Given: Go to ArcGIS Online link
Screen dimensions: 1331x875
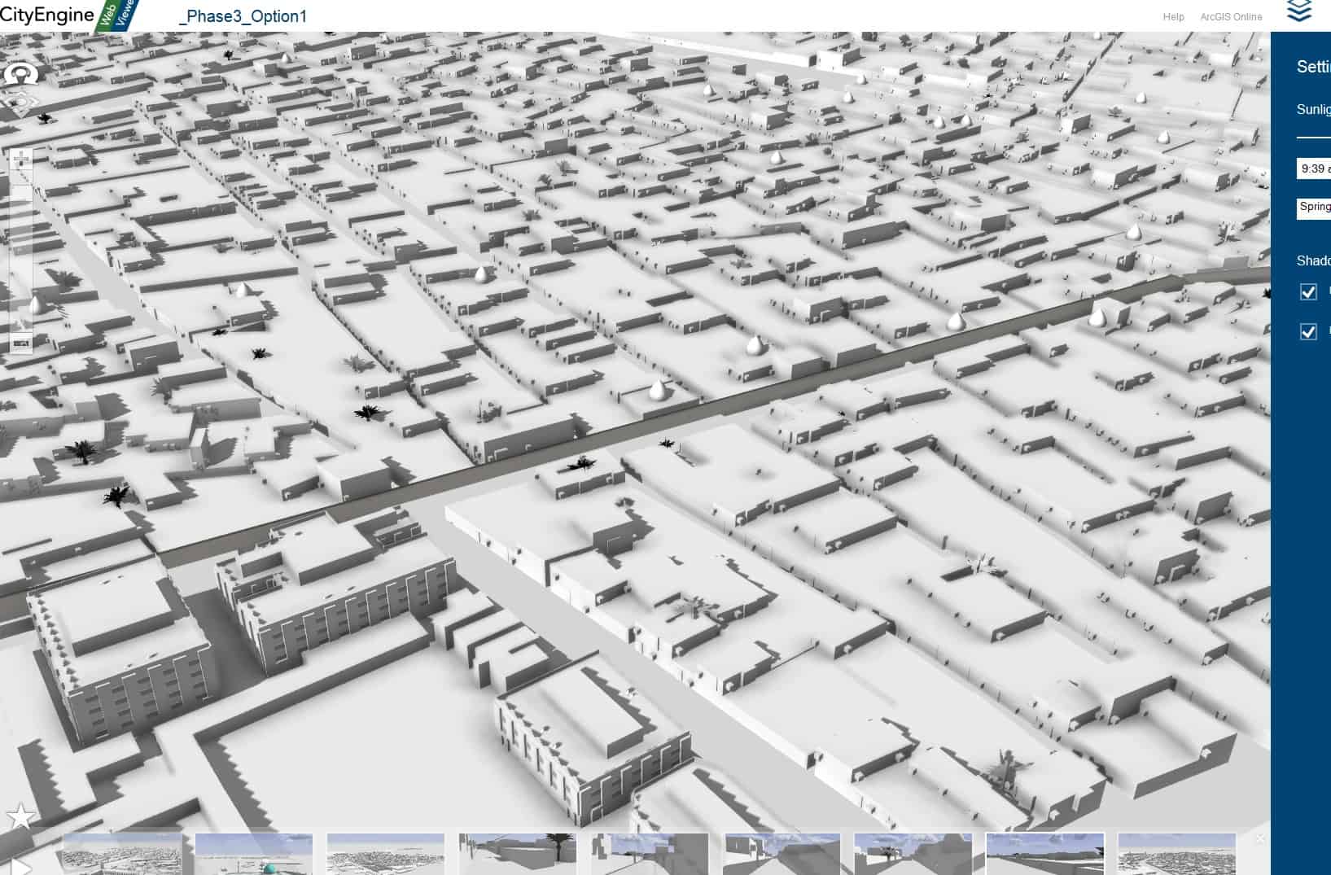Looking at the screenshot, I should 1231,17.
